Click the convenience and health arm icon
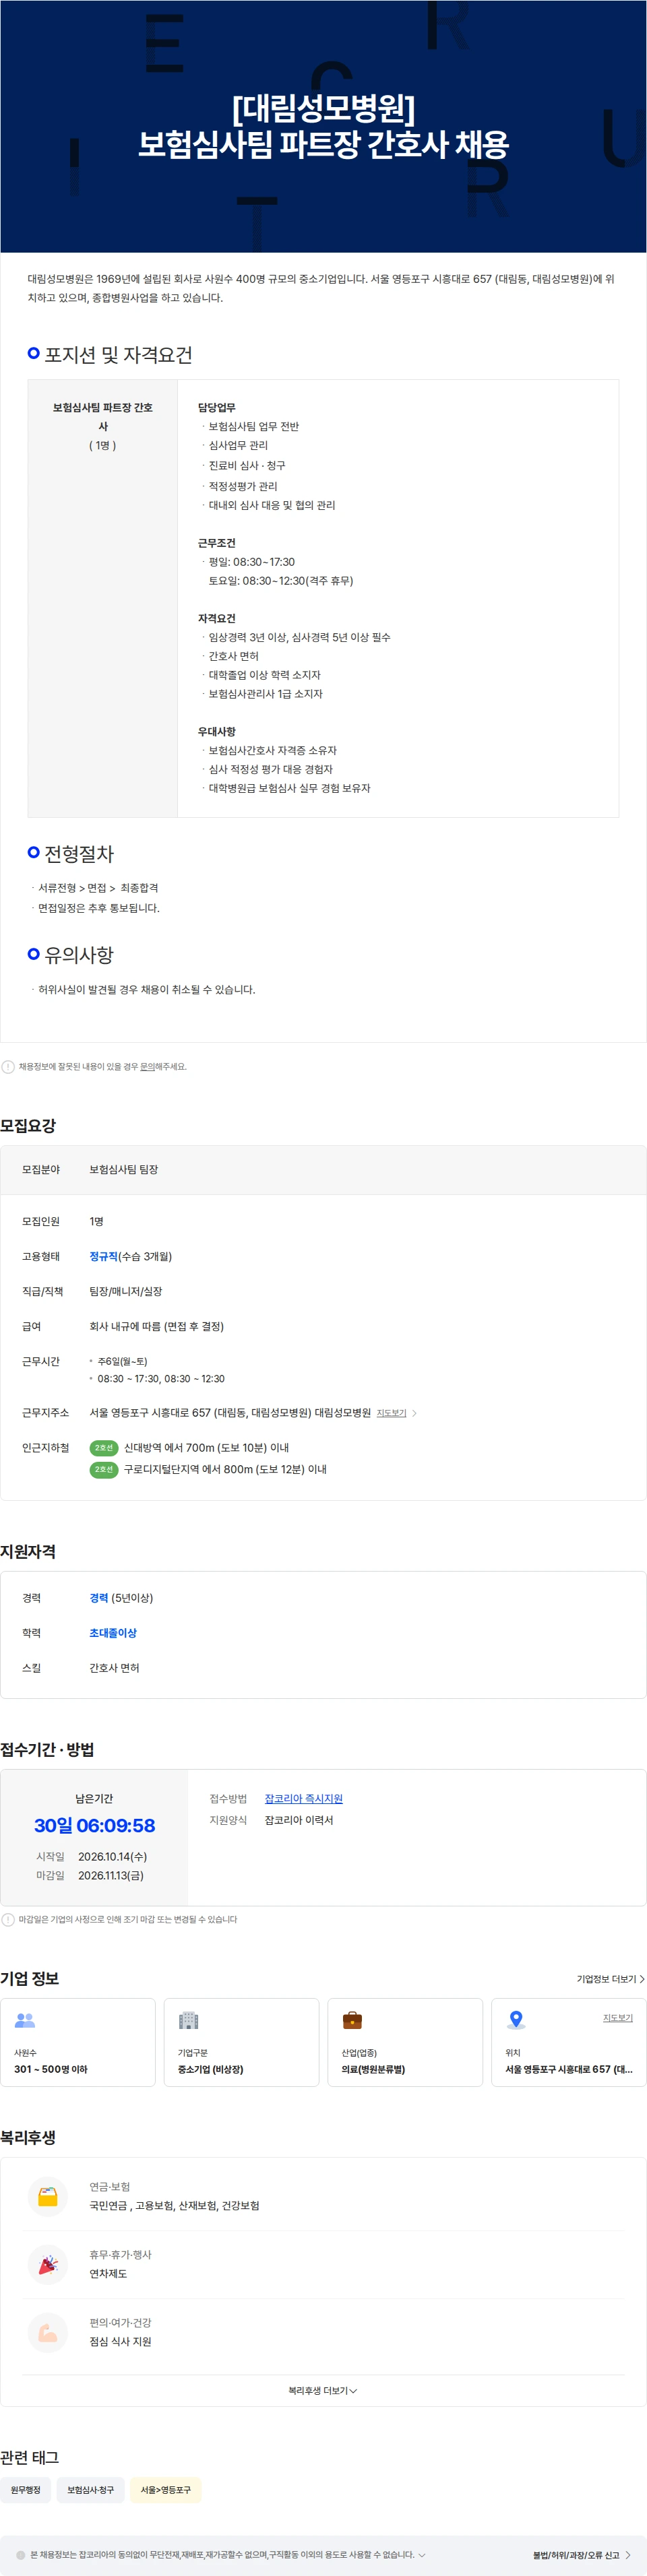Image resolution: width=647 pixels, height=2576 pixels. tap(48, 2333)
